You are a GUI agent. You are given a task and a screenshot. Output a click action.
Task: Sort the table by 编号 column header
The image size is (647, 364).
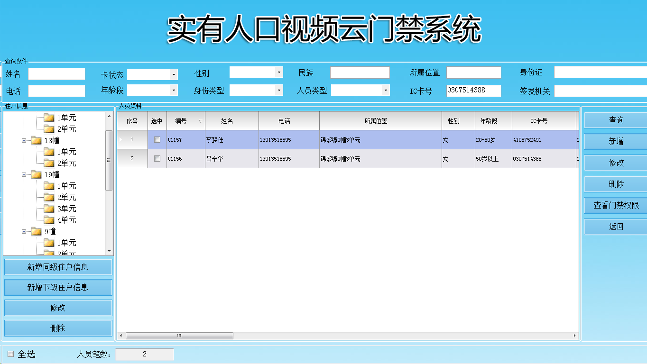click(186, 121)
